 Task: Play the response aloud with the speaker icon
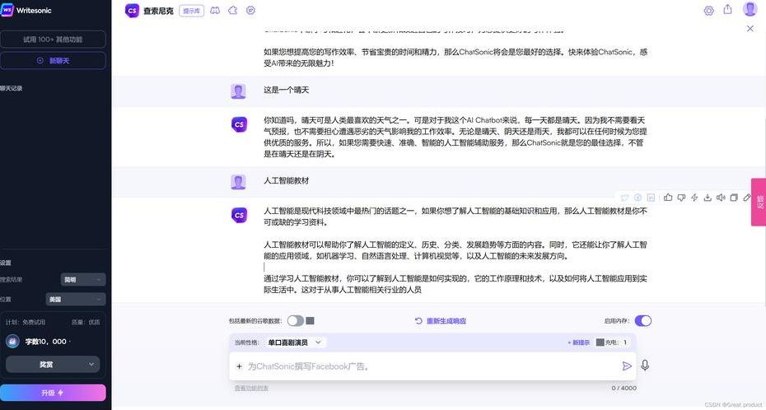point(721,198)
